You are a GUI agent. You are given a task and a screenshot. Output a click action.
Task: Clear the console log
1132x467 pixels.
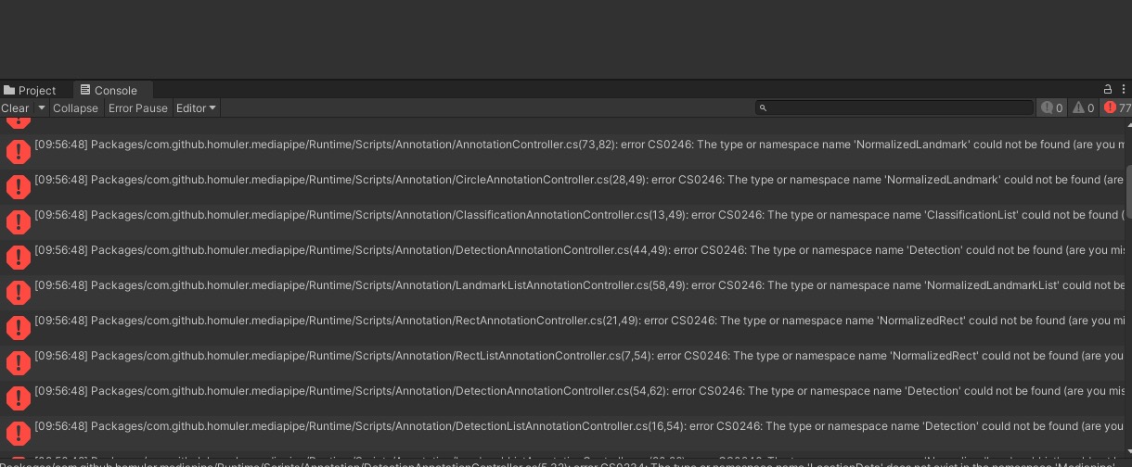15,108
